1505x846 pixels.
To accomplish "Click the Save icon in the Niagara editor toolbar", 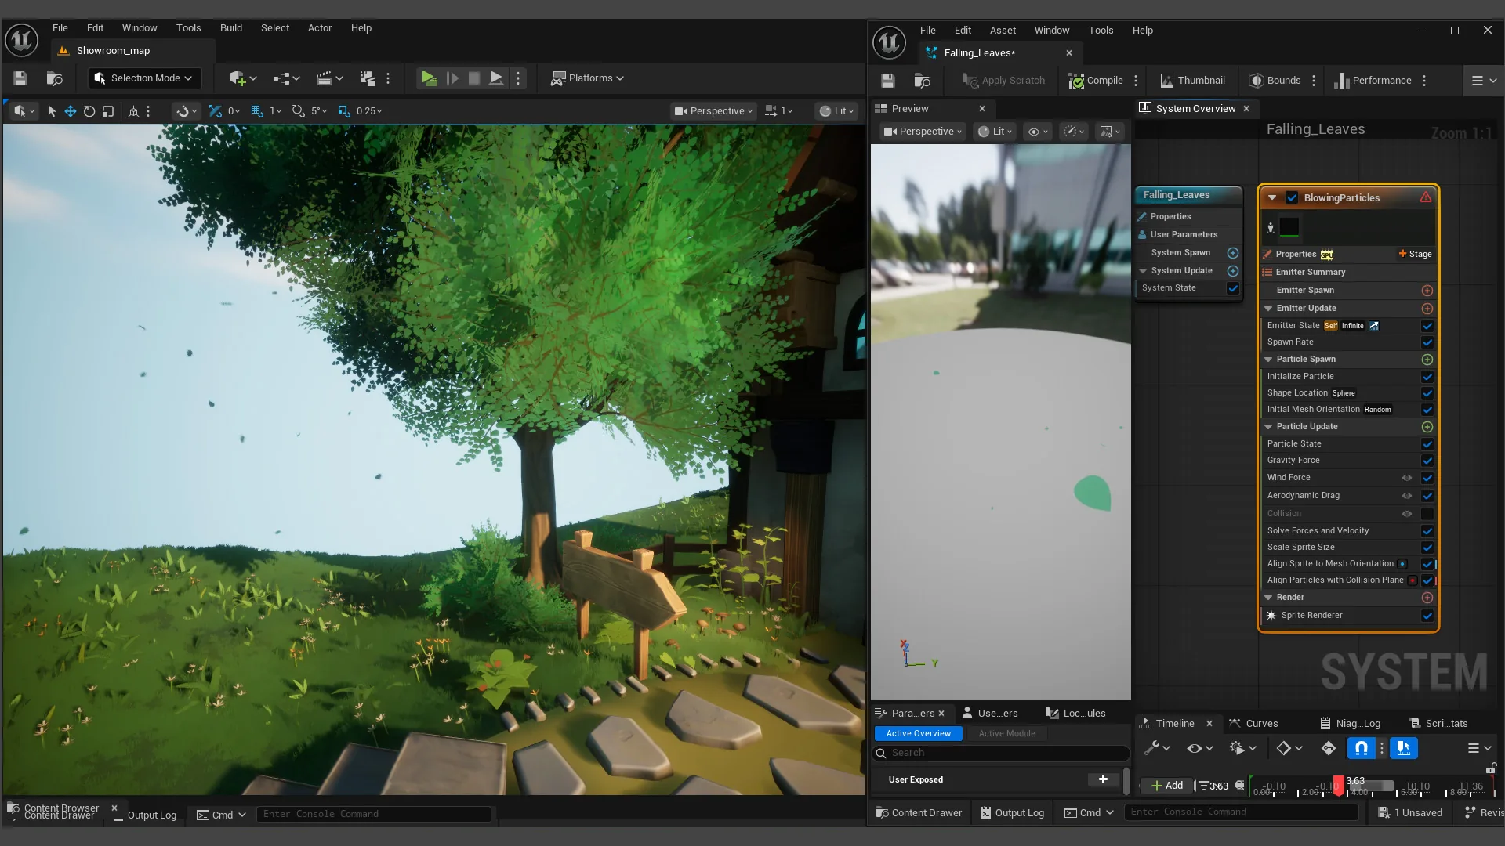I will (x=888, y=81).
